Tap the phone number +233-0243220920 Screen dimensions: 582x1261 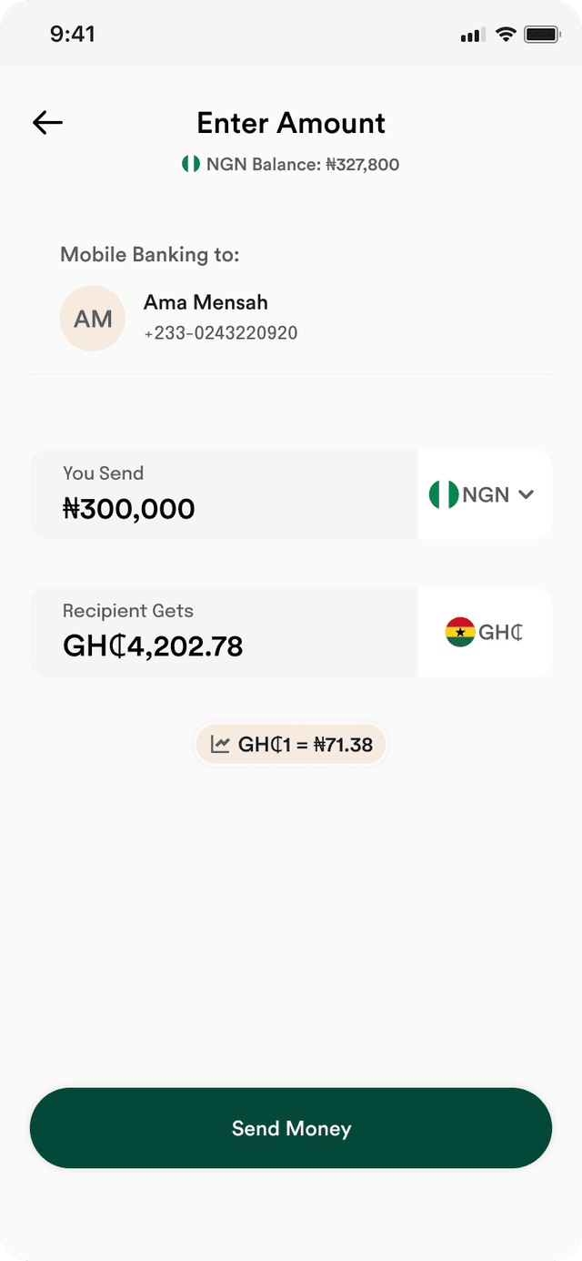tap(221, 333)
